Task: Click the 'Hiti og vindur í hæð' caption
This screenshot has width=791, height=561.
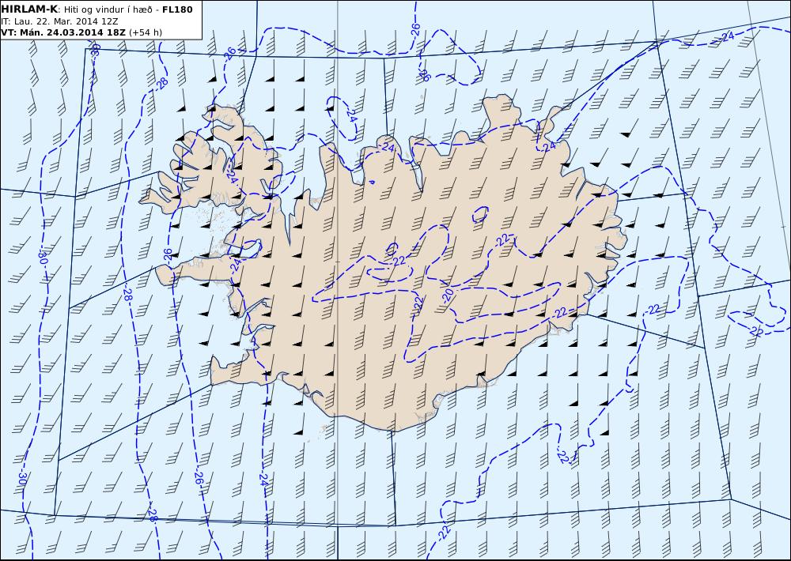Action: [x=108, y=9]
